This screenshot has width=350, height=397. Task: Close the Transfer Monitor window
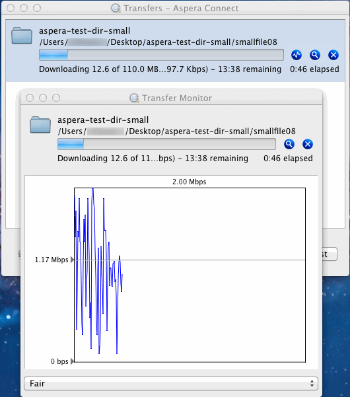coord(30,98)
